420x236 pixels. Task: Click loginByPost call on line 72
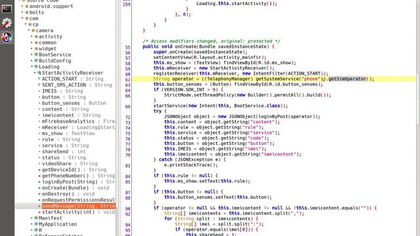click(x=273, y=117)
